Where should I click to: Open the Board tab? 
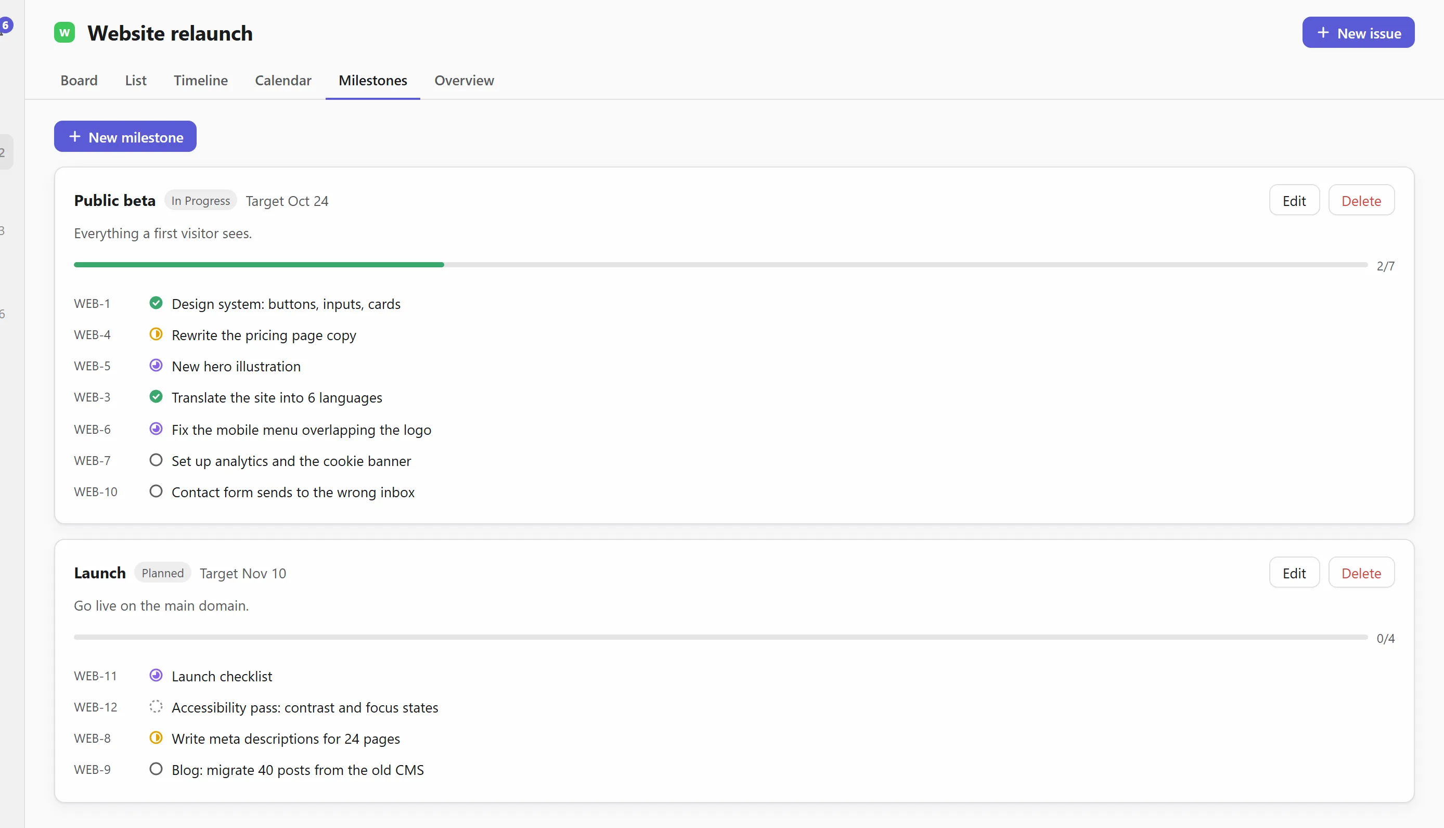coord(79,80)
